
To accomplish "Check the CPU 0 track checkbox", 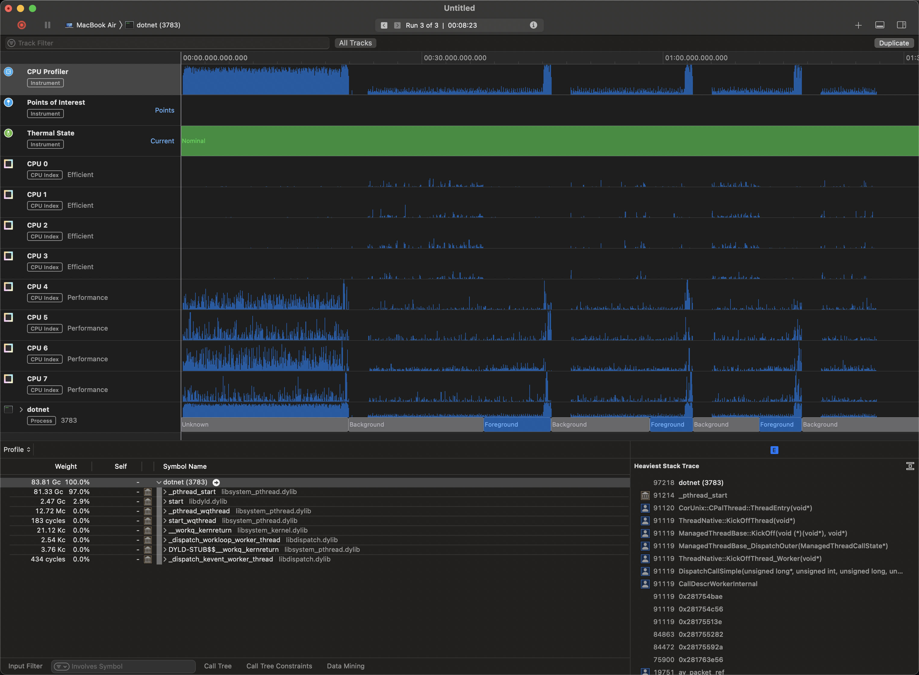I will click(x=8, y=164).
